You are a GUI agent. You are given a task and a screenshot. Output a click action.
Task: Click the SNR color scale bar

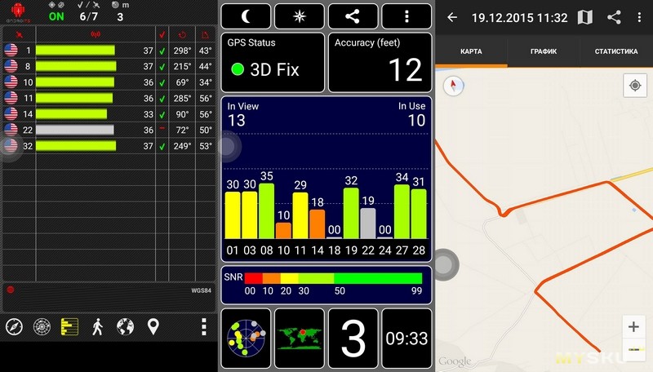pyautogui.click(x=333, y=278)
